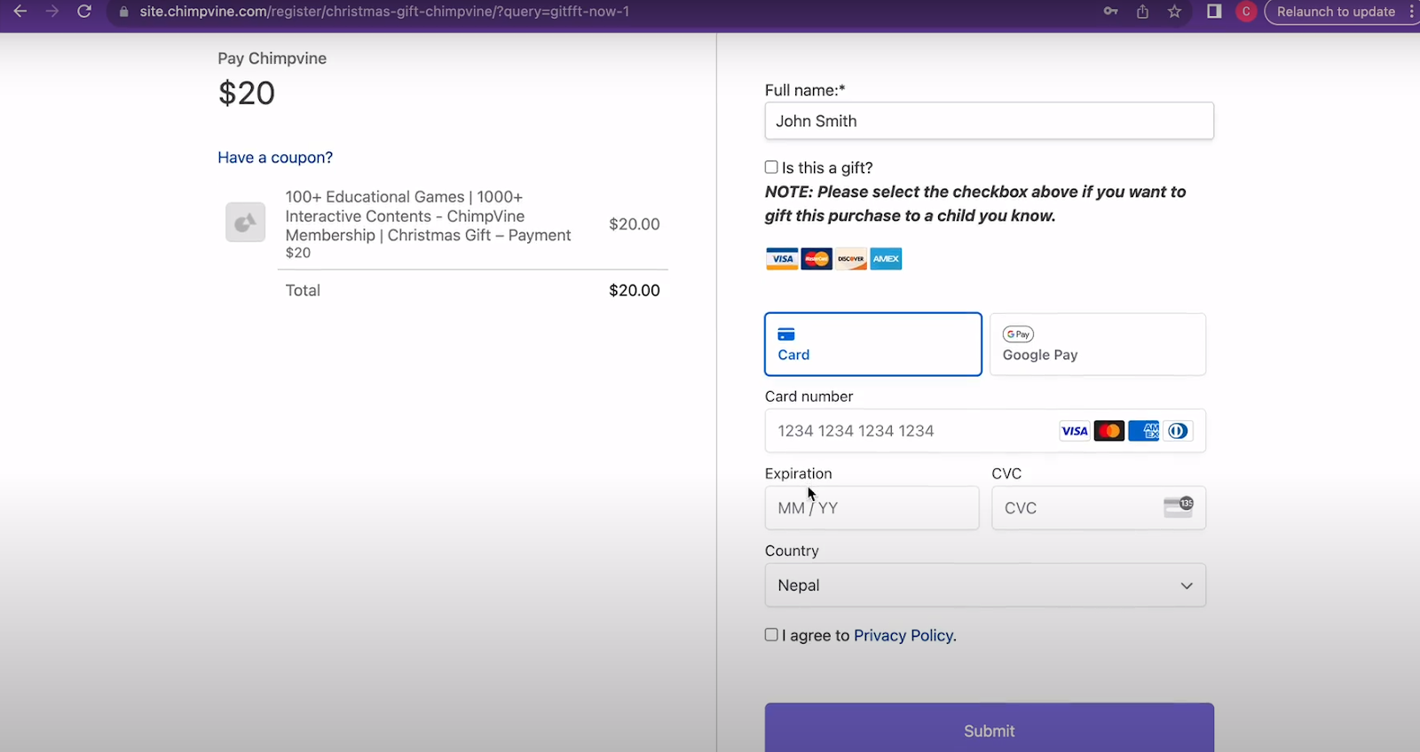
Task: Click the CVC card hint icon
Action: click(1179, 507)
